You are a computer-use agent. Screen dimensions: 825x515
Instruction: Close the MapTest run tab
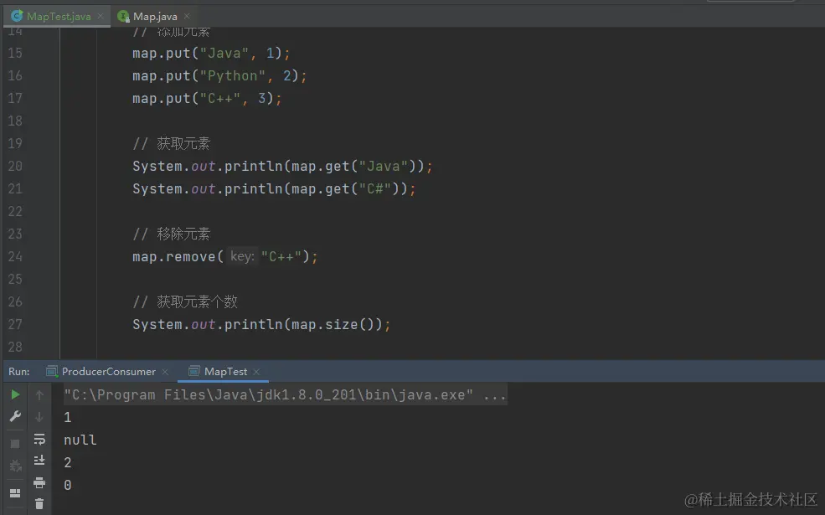256,372
